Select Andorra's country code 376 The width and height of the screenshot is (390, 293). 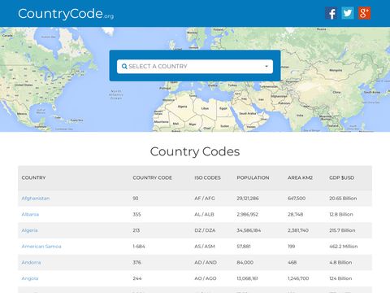pos(136,262)
